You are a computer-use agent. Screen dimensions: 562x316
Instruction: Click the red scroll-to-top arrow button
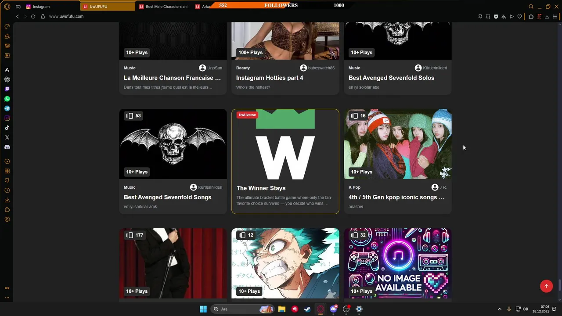click(546, 286)
